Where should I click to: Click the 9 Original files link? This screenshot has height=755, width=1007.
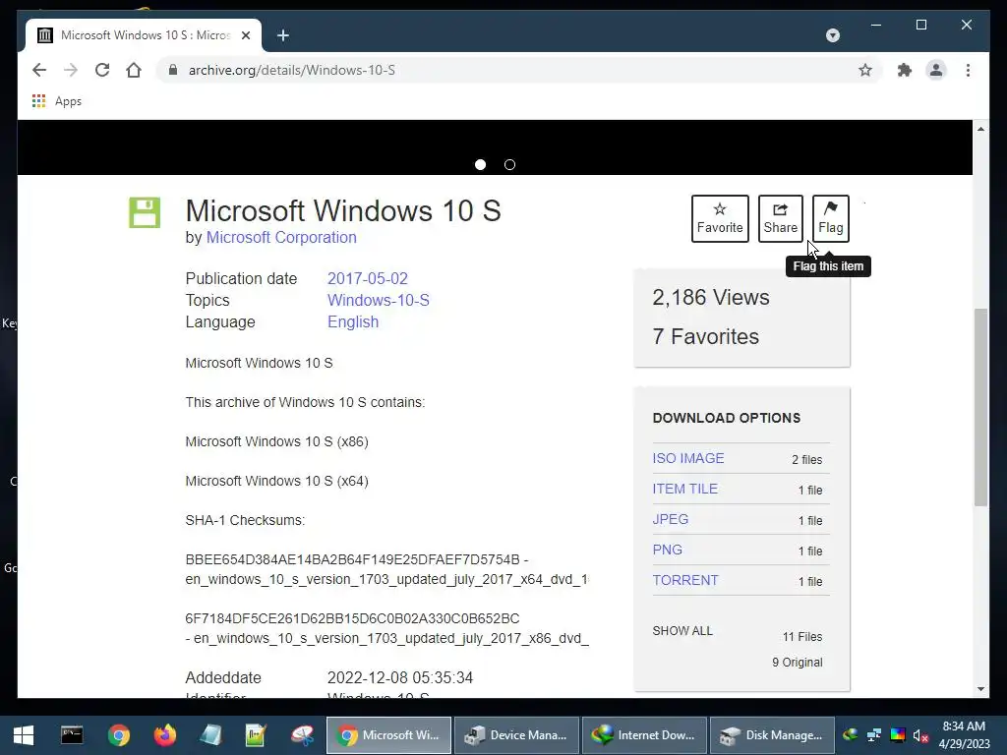pos(797,663)
